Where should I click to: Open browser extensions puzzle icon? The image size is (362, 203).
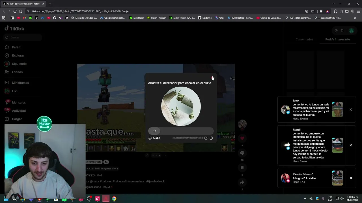click(x=336, y=11)
